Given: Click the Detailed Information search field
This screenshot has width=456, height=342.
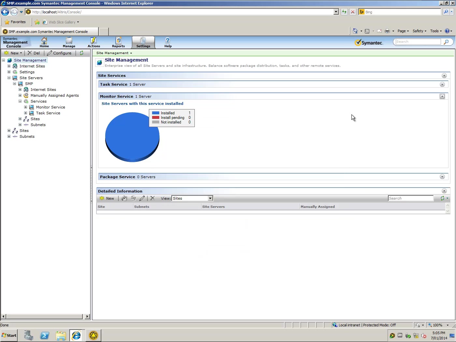Looking at the screenshot, I should click(x=411, y=198).
